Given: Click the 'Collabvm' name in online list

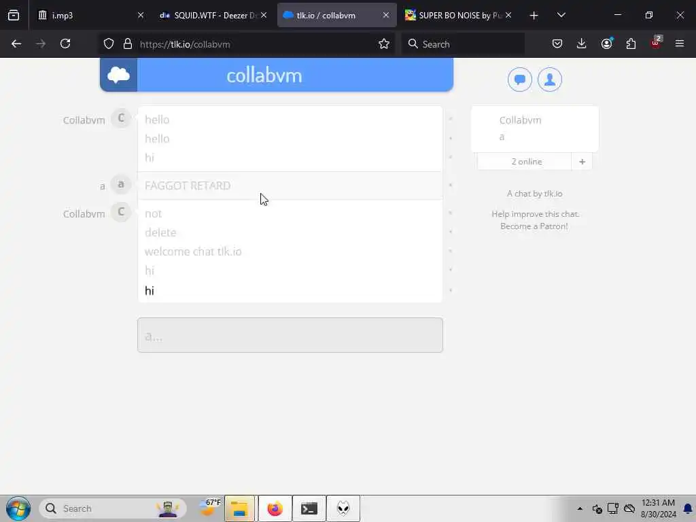Looking at the screenshot, I should click(x=520, y=120).
